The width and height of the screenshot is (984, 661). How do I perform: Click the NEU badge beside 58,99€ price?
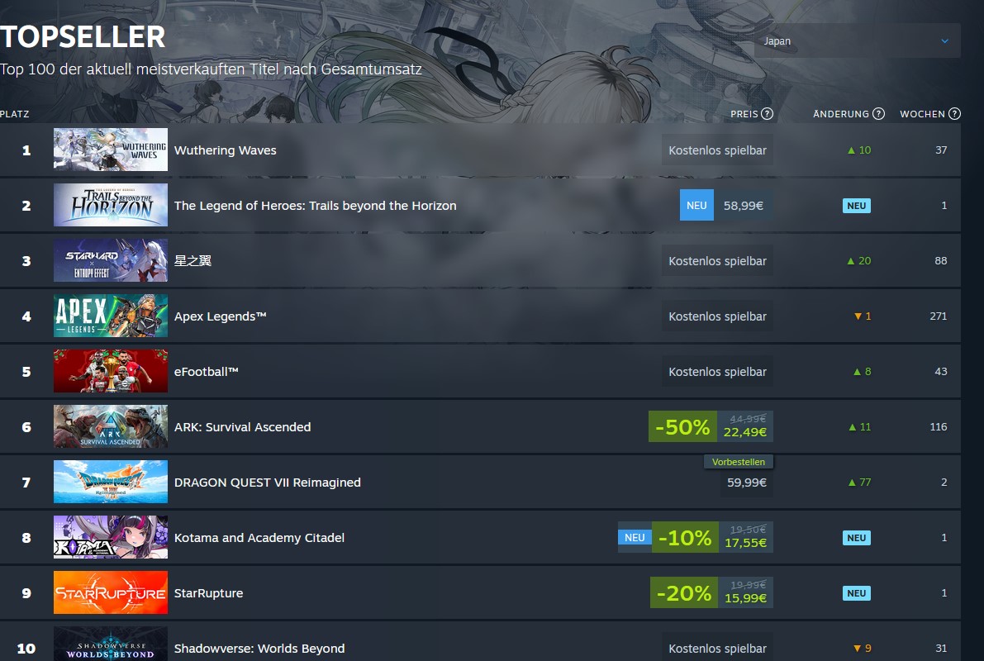tap(696, 205)
